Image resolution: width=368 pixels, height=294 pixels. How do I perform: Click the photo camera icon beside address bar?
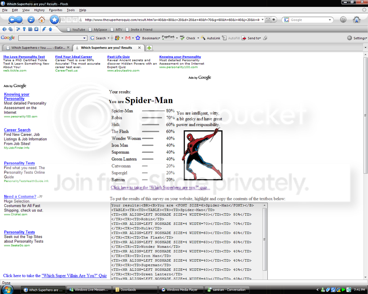tap(63, 20)
